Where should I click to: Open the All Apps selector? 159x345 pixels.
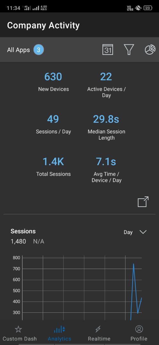click(x=25, y=50)
